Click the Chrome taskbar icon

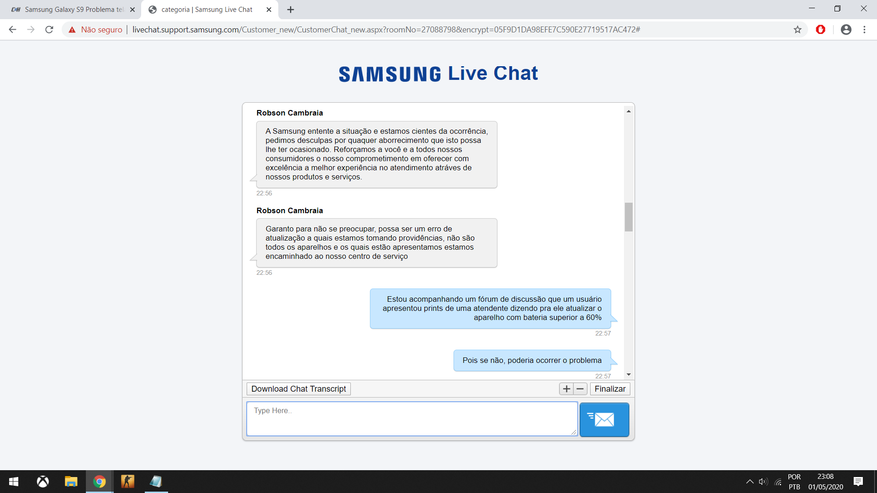99,482
